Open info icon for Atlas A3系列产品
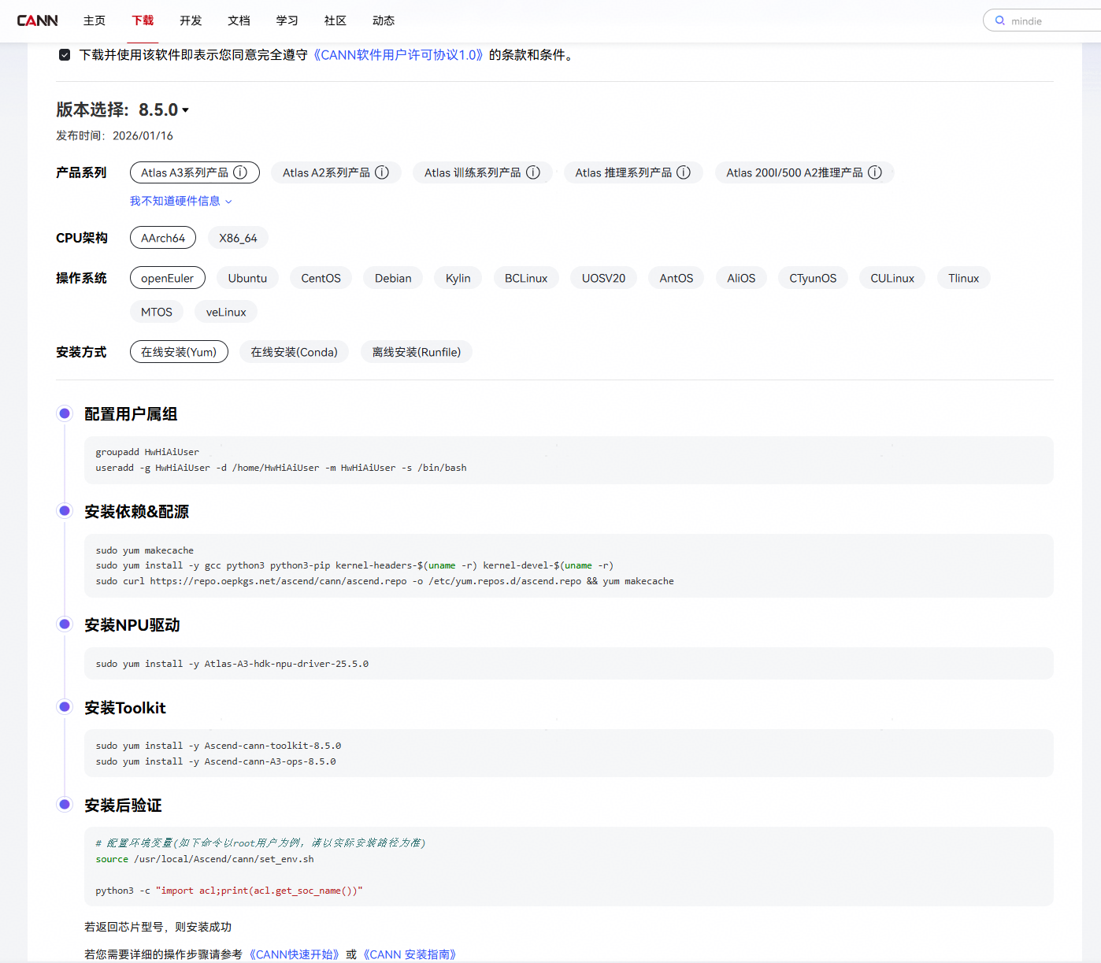Screen dimensions: 1101x963 coord(240,172)
